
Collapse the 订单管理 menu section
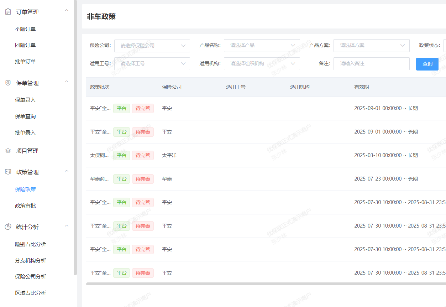pyautogui.click(x=66, y=11)
